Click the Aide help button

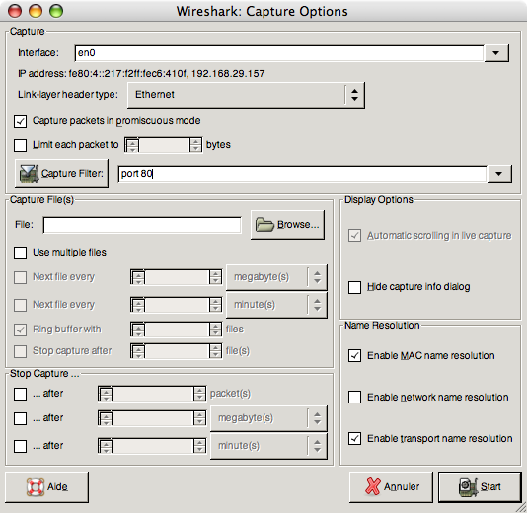click(x=47, y=487)
